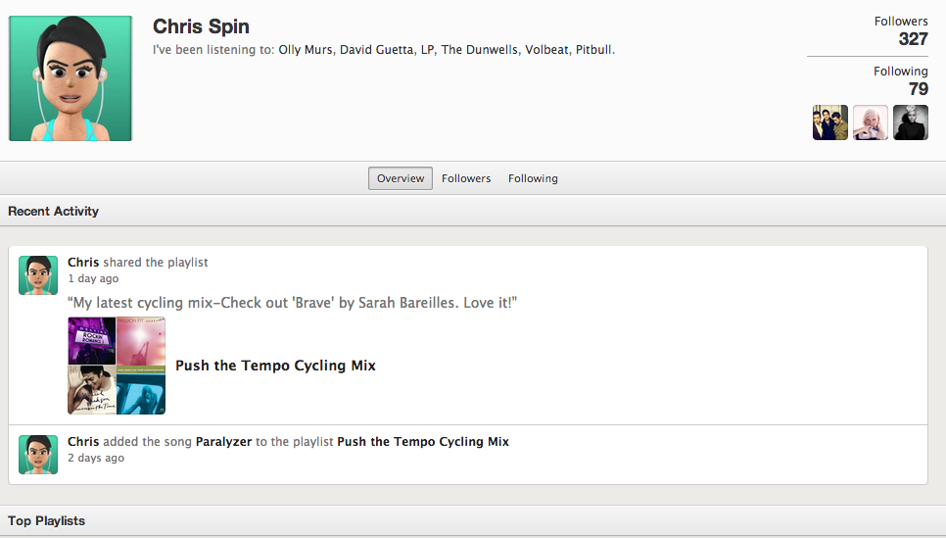Click Chris's avatar beside the shared playlist activity
Image resolution: width=946 pixels, height=538 pixels.
38,275
